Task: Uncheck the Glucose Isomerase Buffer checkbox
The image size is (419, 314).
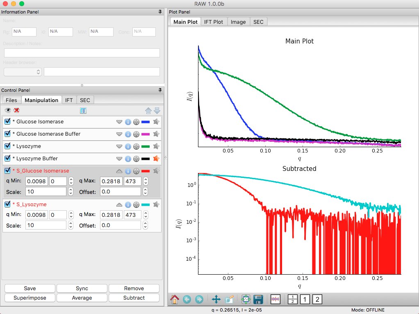Action: click(x=7, y=134)
